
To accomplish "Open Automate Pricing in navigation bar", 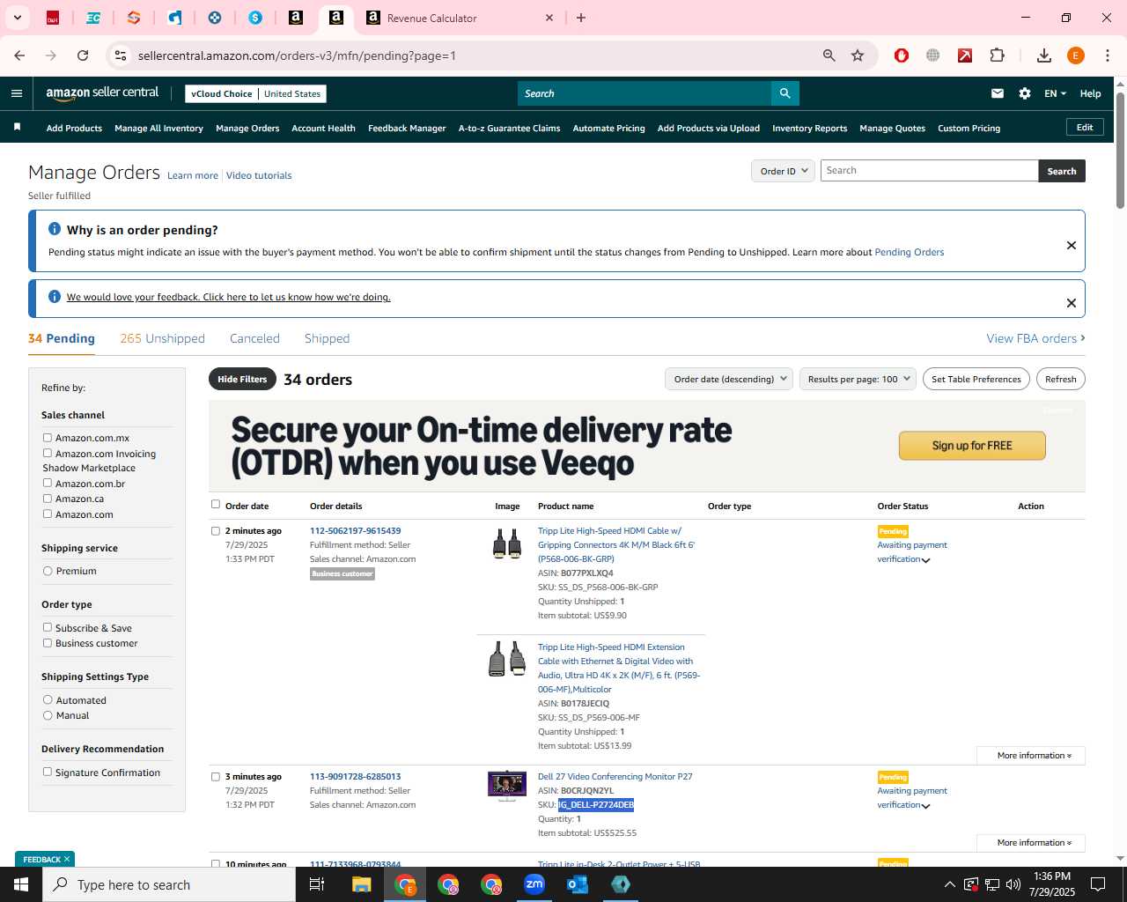I will [608, 128].
